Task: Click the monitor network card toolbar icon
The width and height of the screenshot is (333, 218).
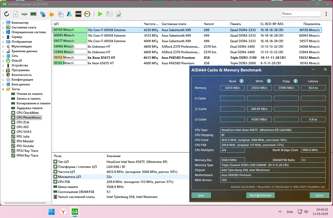Action: tap(42, 14)
